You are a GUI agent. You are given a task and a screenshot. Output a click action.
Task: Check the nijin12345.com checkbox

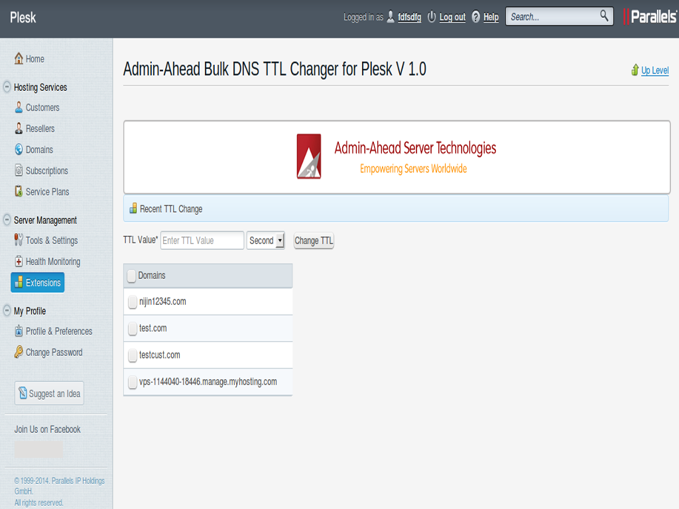click(133, 302)
